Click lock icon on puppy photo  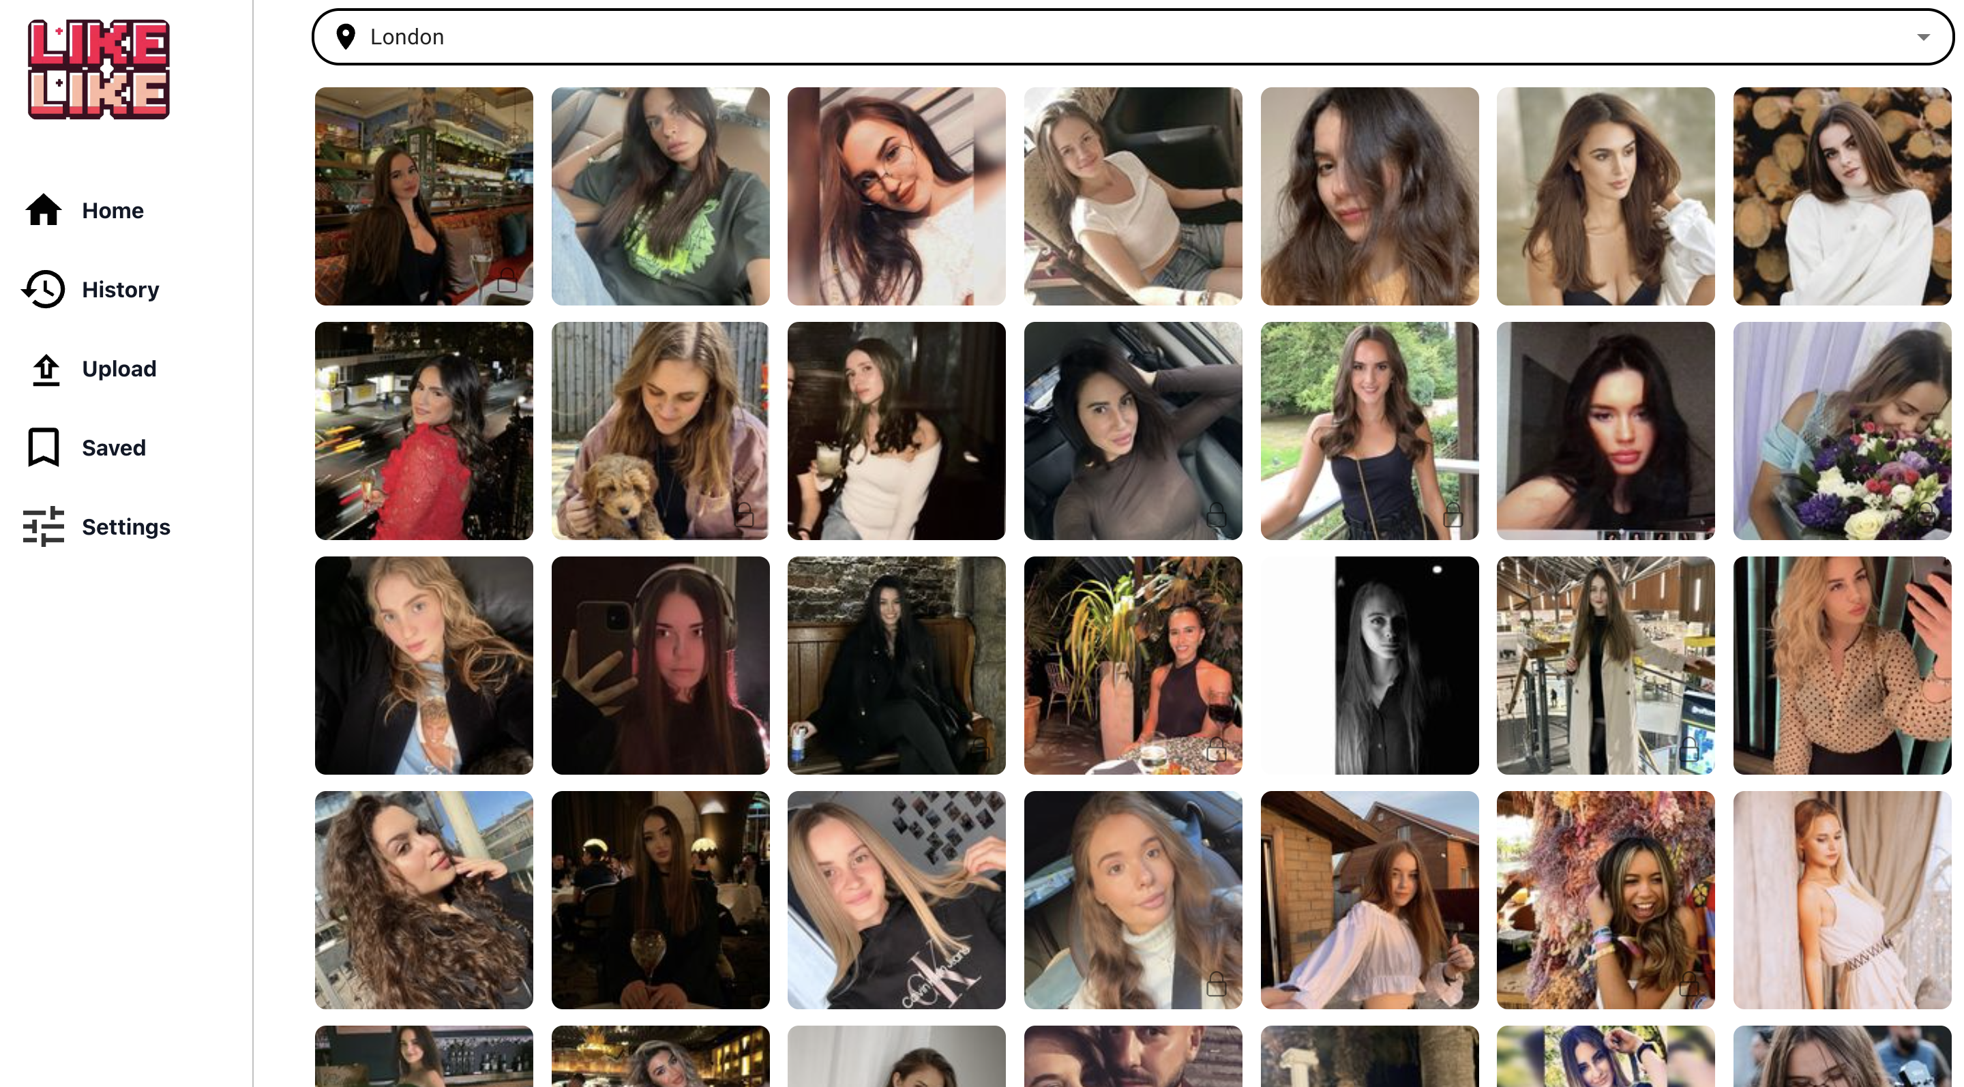pyautogui.click(x=744, y=515)
